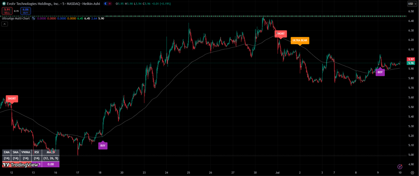
Task: Click the date 17 on time axis
Action: [78, 173]
